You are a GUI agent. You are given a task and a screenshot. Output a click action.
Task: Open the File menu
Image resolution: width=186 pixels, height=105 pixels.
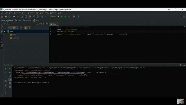tap(2, 13)
